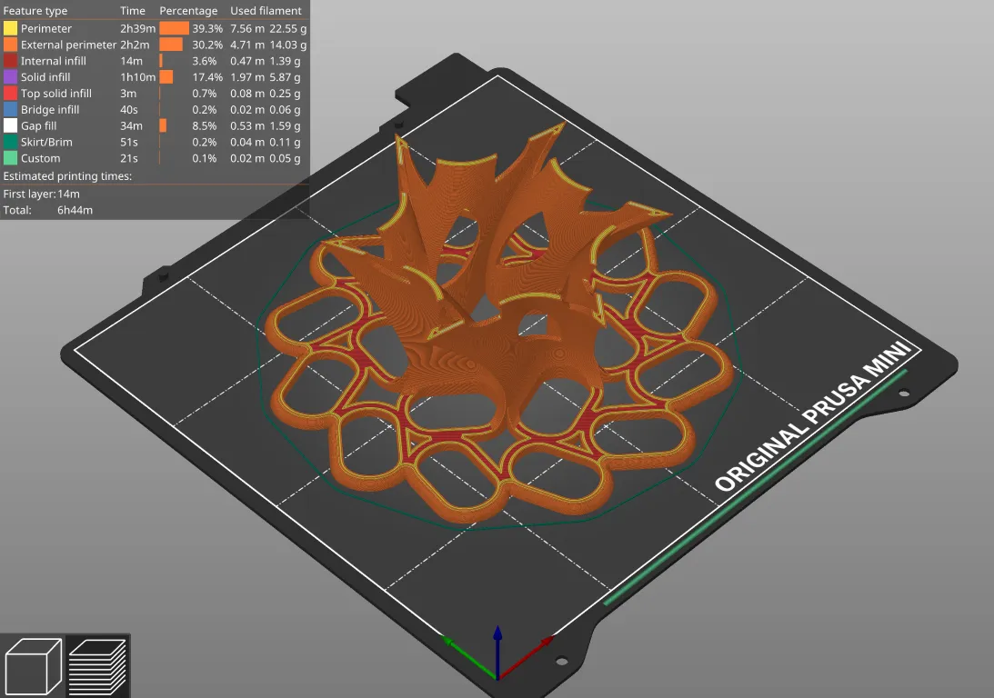Click the External perimeter percentage bar
Viewport: 994px width, 698px height.
(x=171, y=45)
